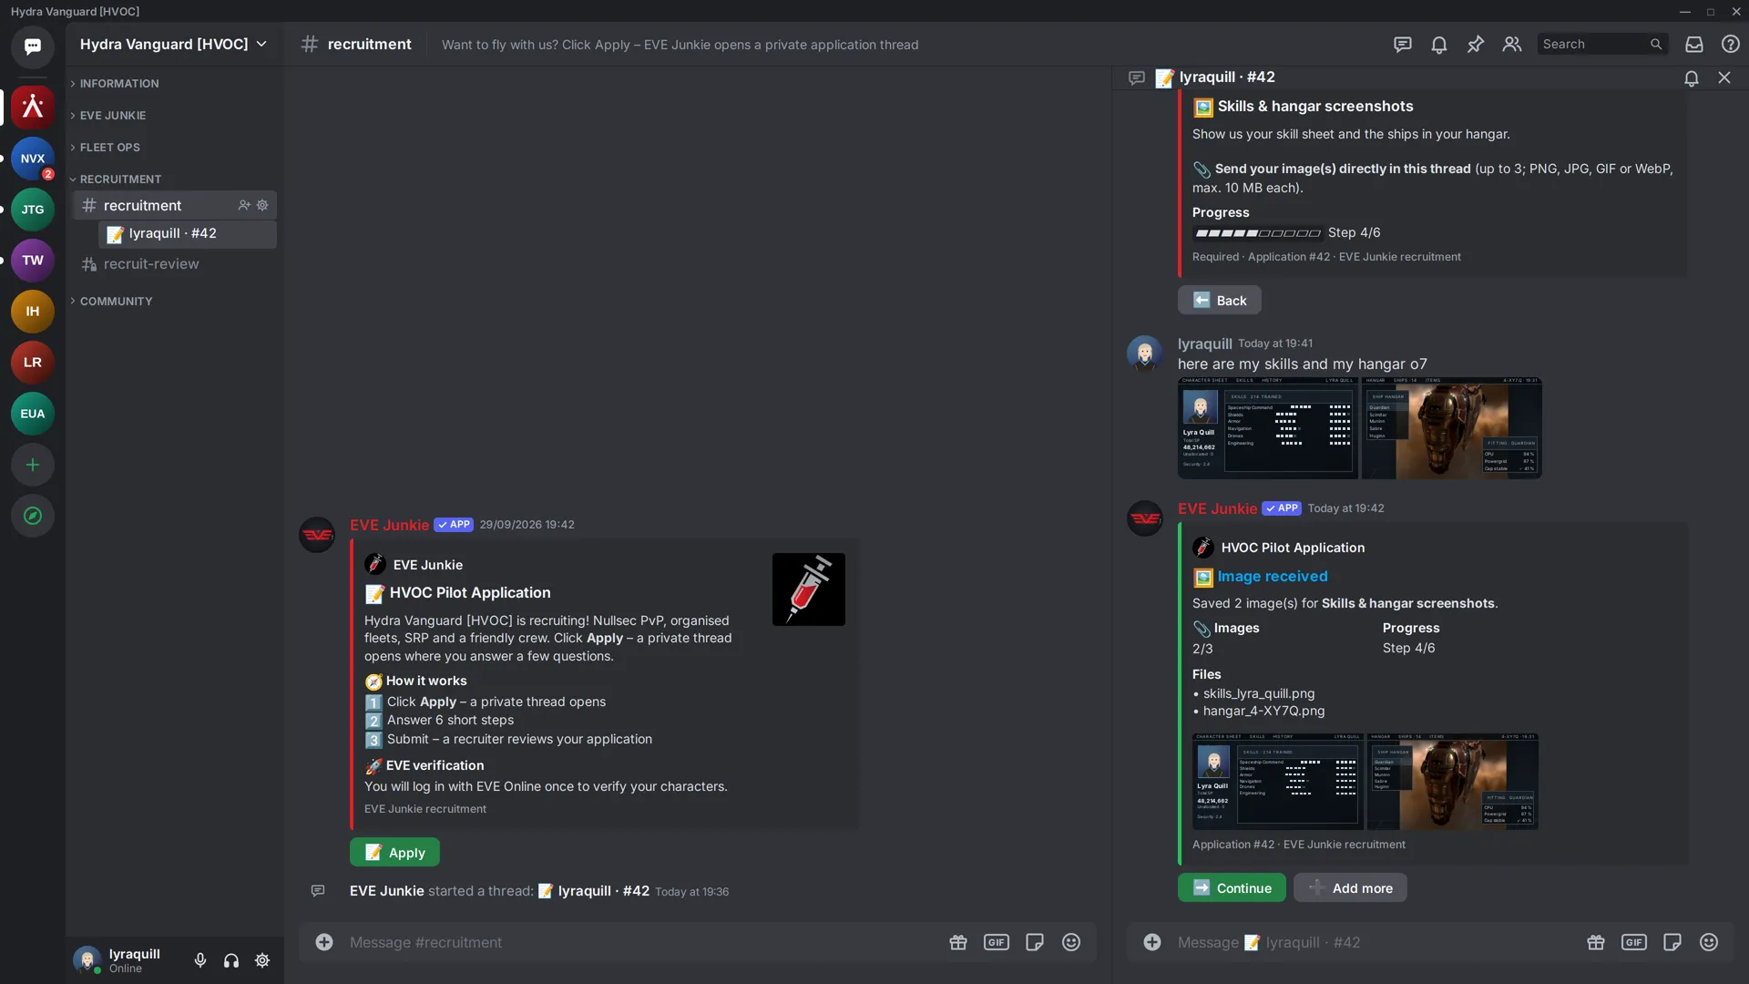This screenshot has height=984, width=1749.
Task: Open the IH server
Action: coord(33,312)
